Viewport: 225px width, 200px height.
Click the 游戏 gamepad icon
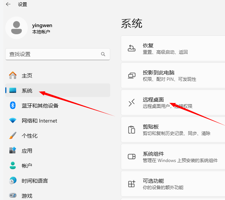(13, 195)
